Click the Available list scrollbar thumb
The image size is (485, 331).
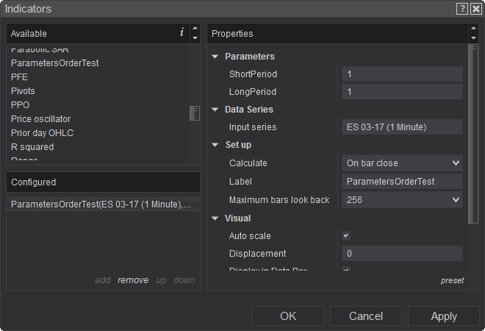coord(195,113)
